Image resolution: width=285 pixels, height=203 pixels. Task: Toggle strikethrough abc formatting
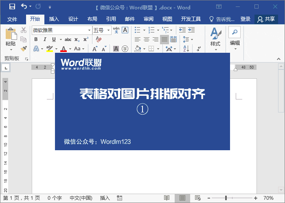tap(68, 39)
